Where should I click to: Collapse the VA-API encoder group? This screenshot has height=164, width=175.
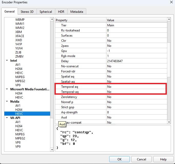pos(7,118)
